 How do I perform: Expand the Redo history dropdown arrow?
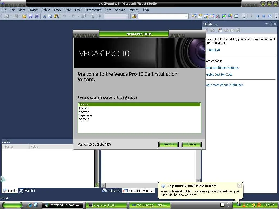78,16
